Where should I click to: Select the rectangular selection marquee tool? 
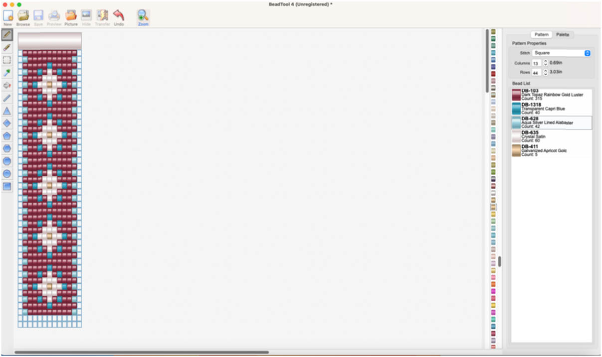tap(7, 60)
